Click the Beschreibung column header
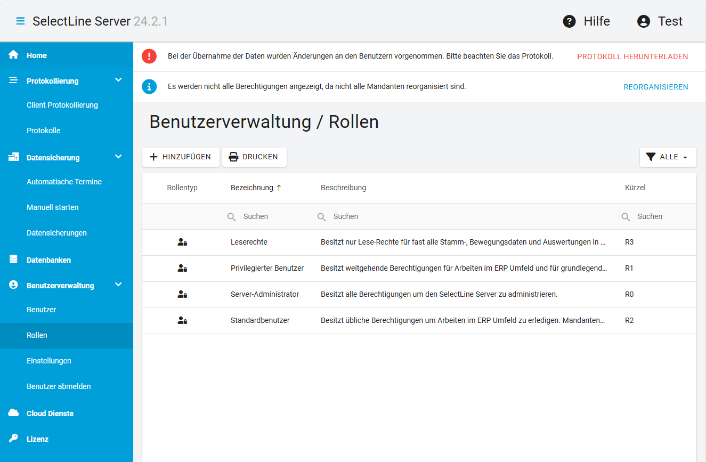706x462 pixels. [343, 188]
